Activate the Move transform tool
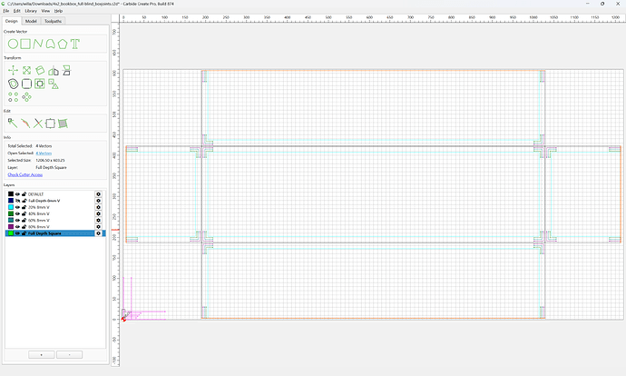This screenshot has width=626, height=376. (14, 71)
